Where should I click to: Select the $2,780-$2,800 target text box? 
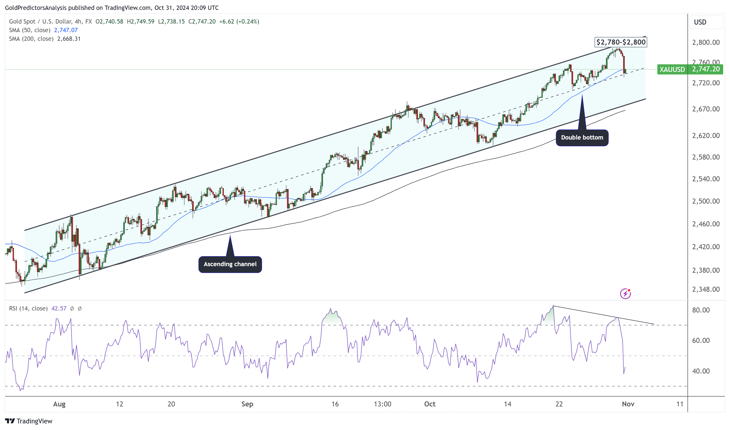pos(620,42)
